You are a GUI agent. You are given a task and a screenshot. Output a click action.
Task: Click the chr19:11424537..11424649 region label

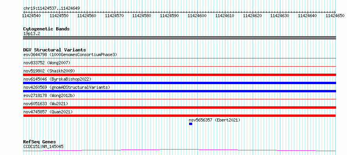tap(51, 9)
